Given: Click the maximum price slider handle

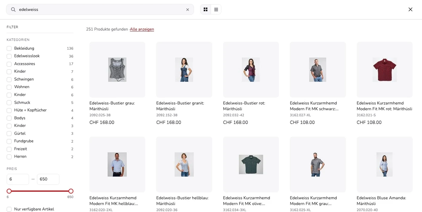Looking at the screenshot, I should click(71, 191).
